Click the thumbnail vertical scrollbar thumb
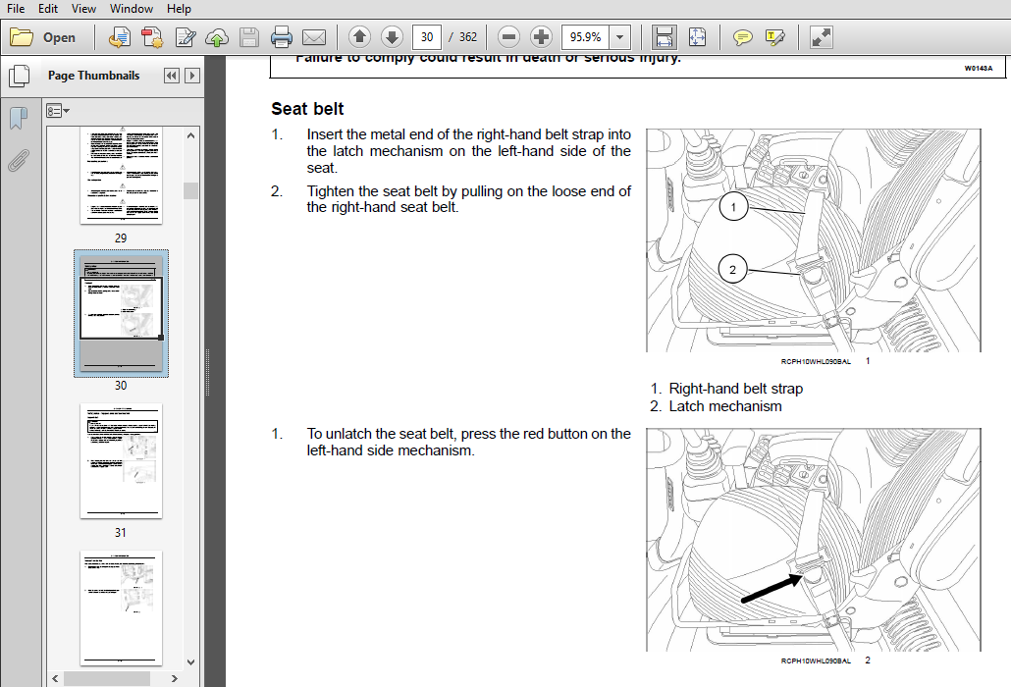This screenshot has height=687, width=1011. point(190,190)
